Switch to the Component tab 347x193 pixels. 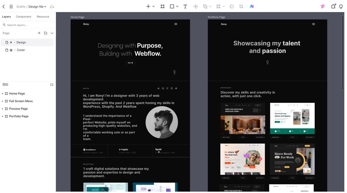pyautogui.click(x=23, y=17)
